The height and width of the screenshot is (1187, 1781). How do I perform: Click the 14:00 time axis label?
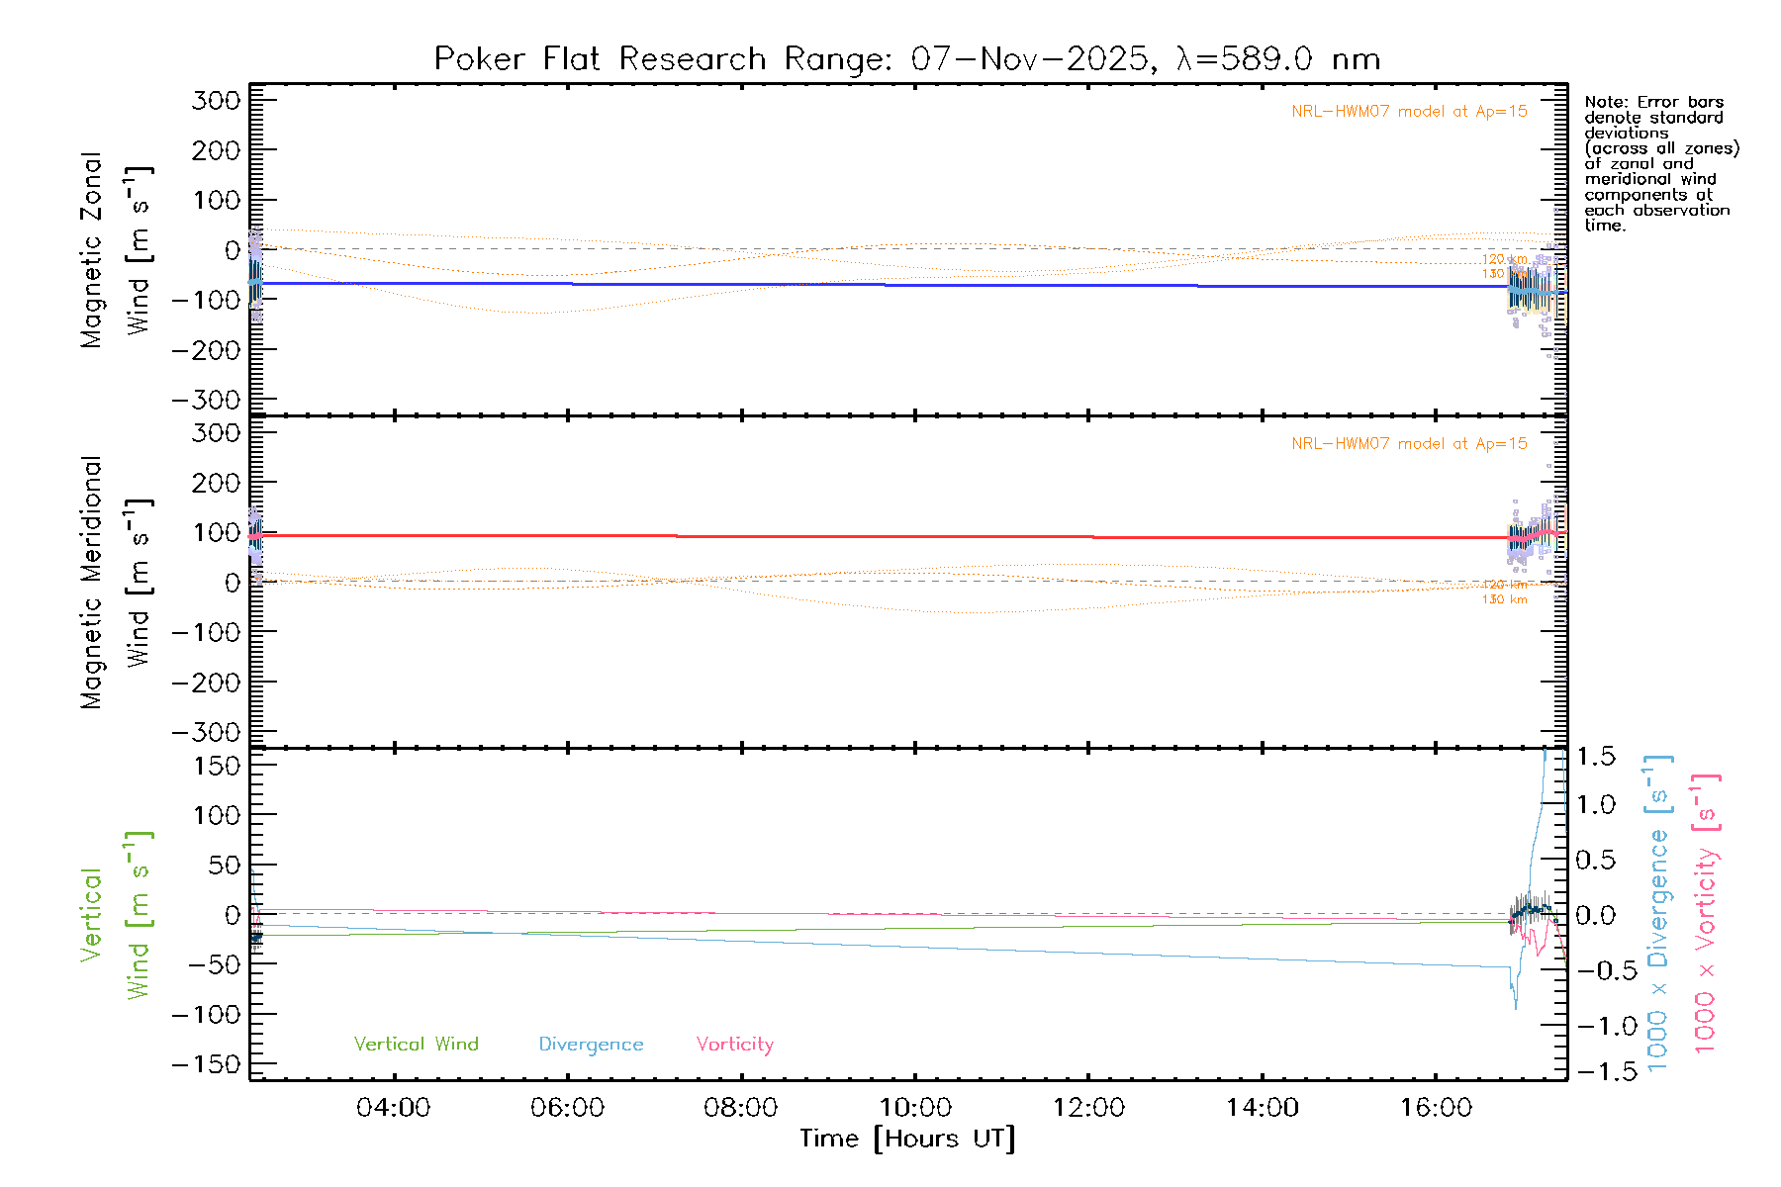coord(1262,1108)
